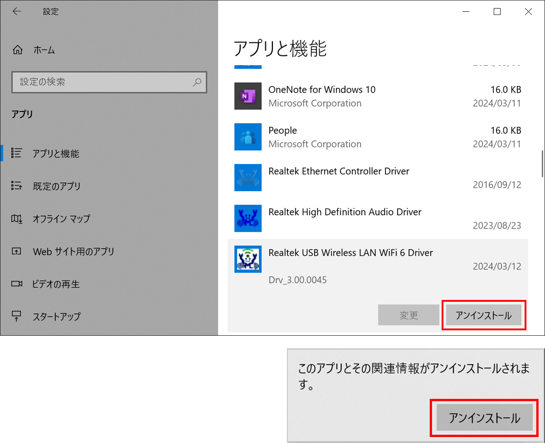Click the アプリと機能 list icon

point(16,153)
